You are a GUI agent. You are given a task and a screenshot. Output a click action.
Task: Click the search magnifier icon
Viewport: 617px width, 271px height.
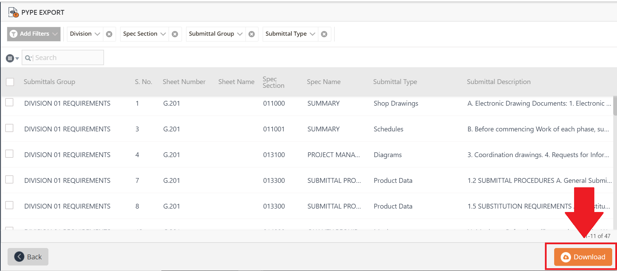coord(28,58)
